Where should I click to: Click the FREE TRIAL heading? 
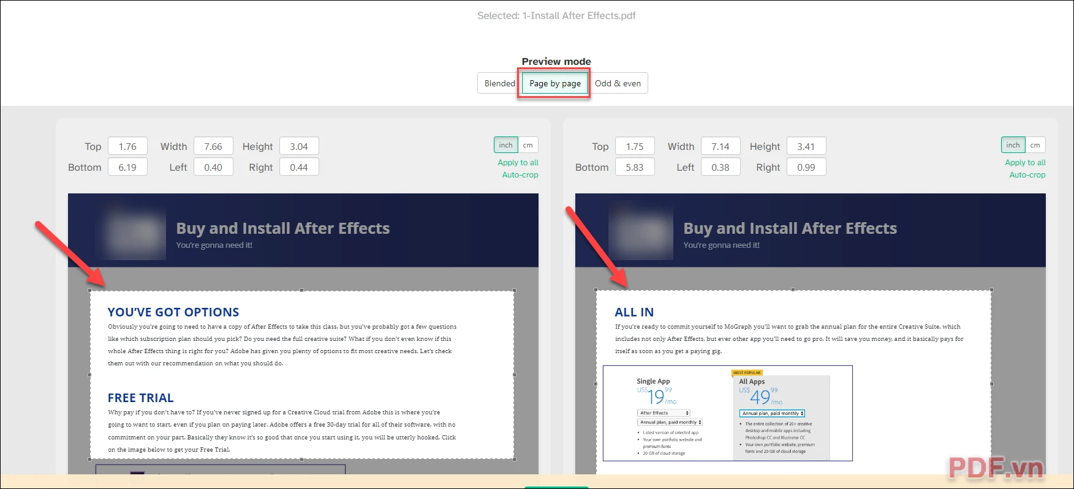click(x=141, y=398)
